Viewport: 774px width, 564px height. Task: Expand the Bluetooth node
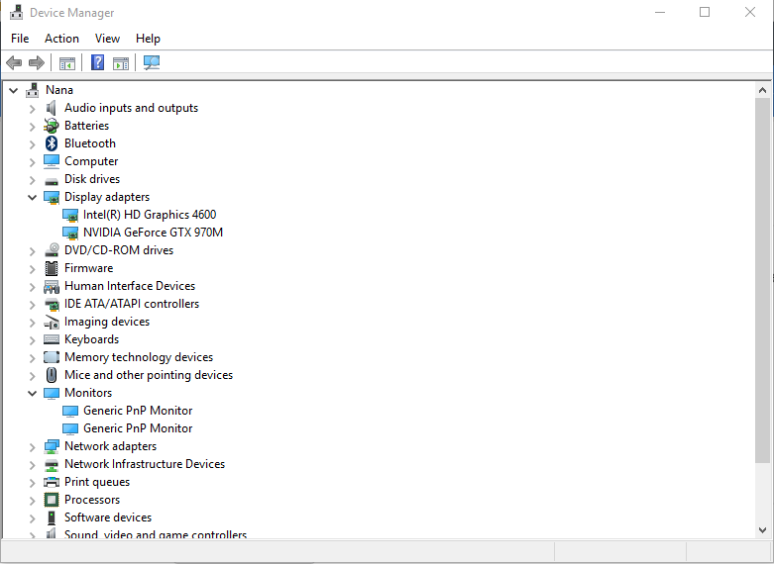click(32, 143)
